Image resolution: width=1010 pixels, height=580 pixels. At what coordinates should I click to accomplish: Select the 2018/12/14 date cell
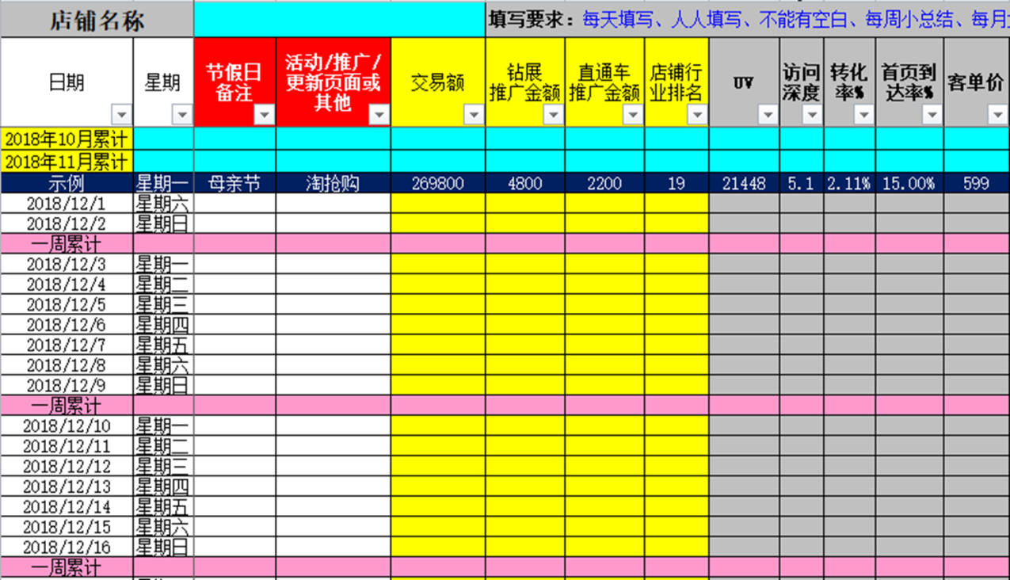click(x=67, y=507)
